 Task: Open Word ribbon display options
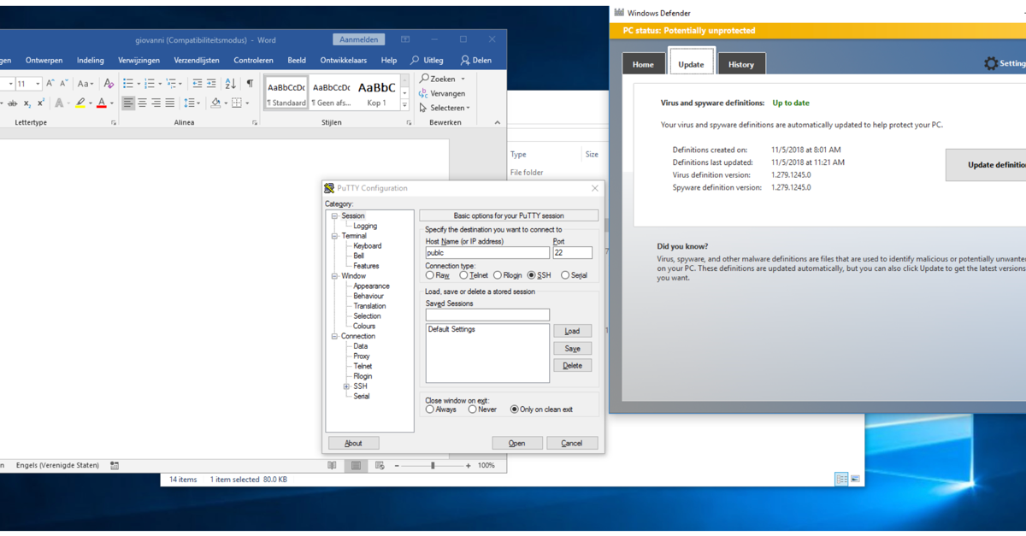coord(405,39)
